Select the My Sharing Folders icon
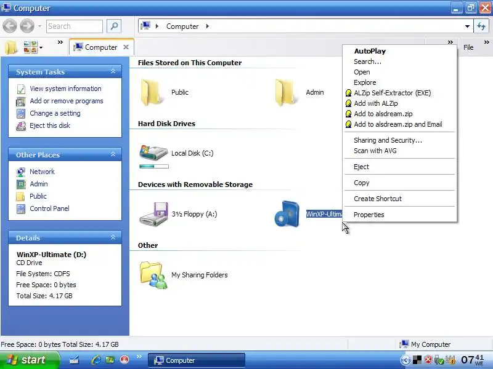Image resolution: width=493 pixels, height=369 pixels. coord(153,275)
